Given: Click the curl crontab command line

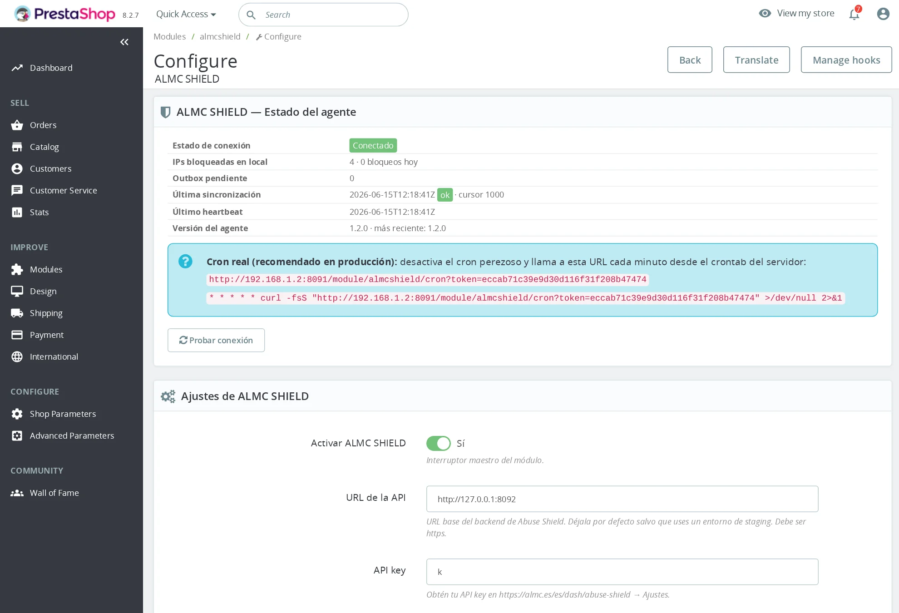Looking at the screenshot, I should coord(526,298).
